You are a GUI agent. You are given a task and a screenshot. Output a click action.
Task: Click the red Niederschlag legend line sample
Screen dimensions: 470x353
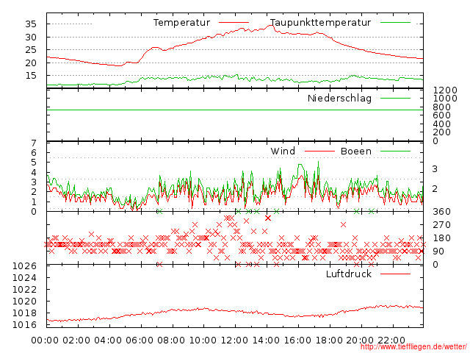396,99
